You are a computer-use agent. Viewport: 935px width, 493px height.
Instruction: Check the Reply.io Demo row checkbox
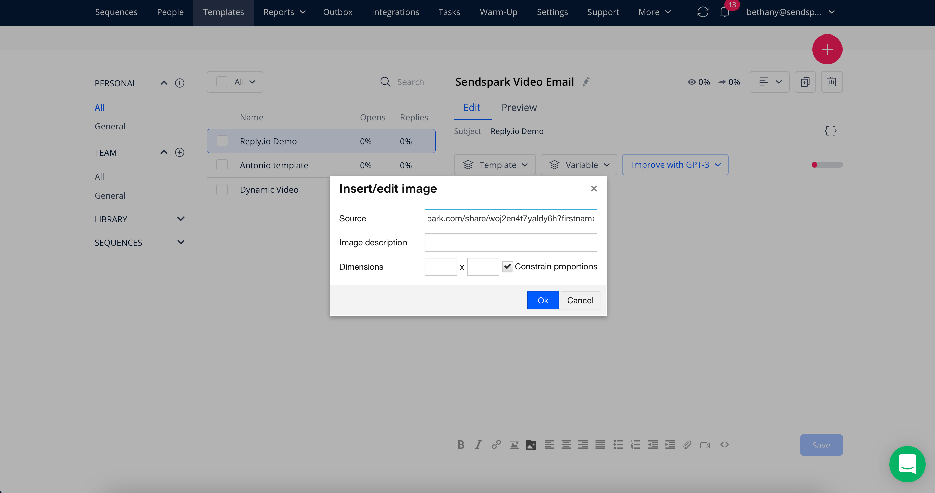[x=222, y=141]
